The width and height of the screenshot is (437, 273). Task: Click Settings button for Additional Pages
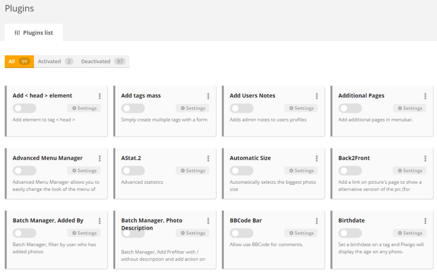coord(409,108)
